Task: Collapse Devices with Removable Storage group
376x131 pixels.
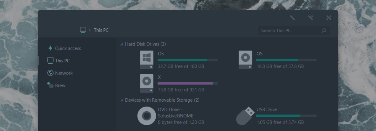Action: pos(122,100)
